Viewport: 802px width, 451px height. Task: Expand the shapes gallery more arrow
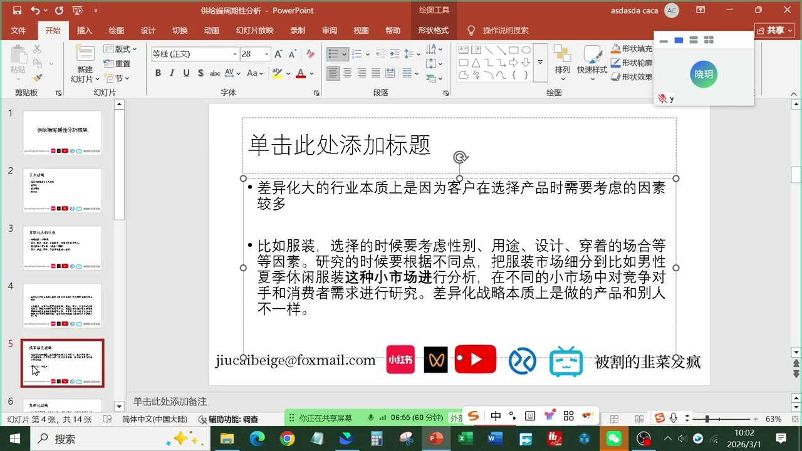pos(541,63)
